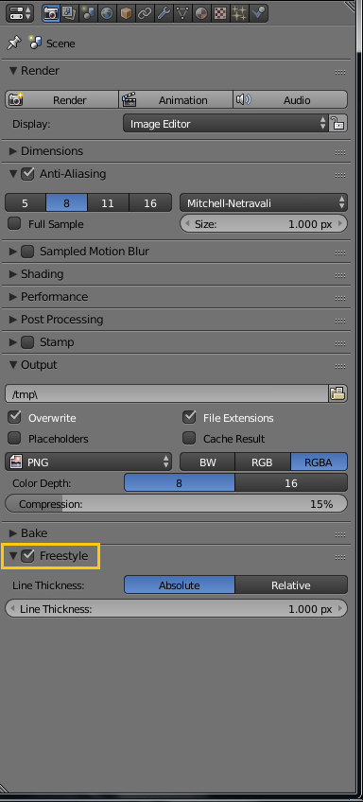Browse output folder with the file icon
The width and height of the screenshot is (363, 802).
(x=337, y=393)
